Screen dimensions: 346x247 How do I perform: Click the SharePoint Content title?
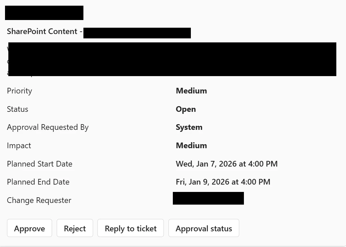(x=42, y=31)
